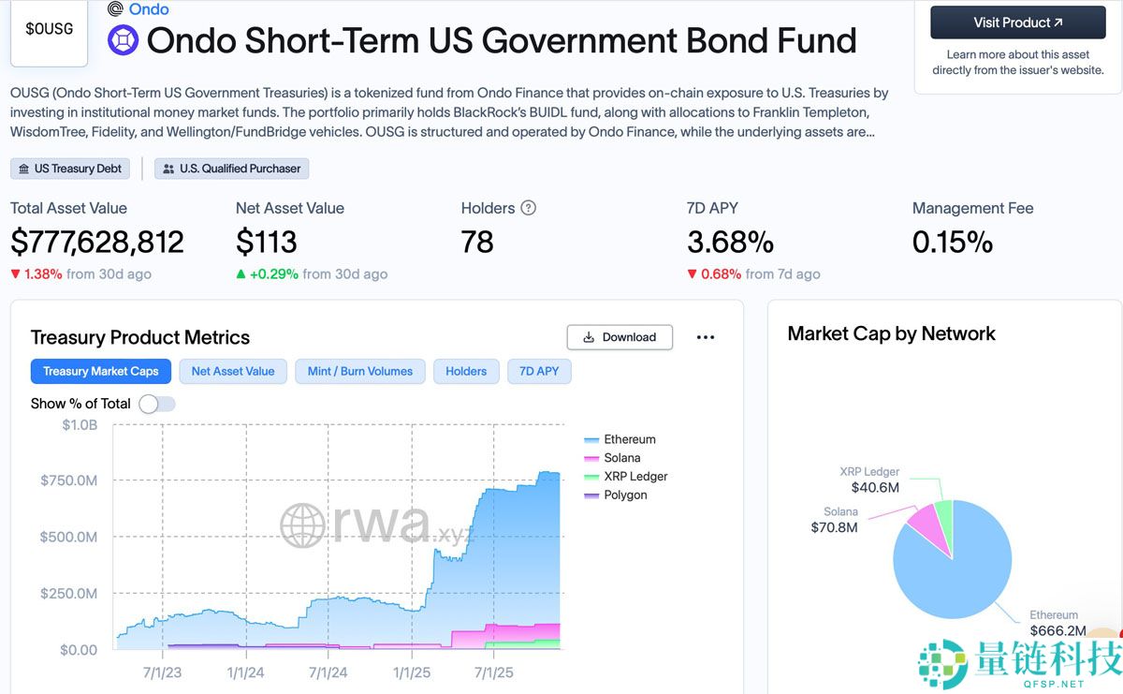1123x694 pixels.
Task: Toggle Solana series in chart legend
Action: pyautogui.click(x=621, y=458)
